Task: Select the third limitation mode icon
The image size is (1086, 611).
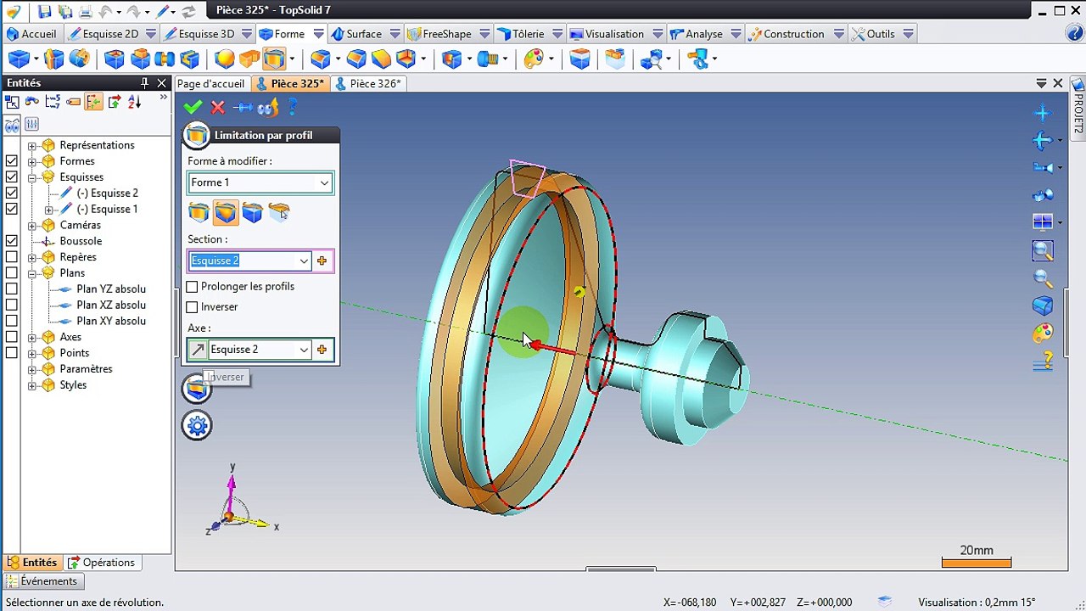Action: [252, 212]
